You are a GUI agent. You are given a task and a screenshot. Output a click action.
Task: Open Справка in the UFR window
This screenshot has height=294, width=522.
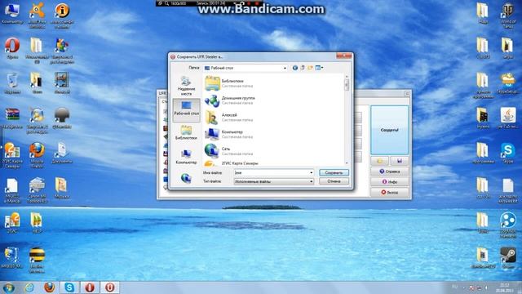[390, 171]
